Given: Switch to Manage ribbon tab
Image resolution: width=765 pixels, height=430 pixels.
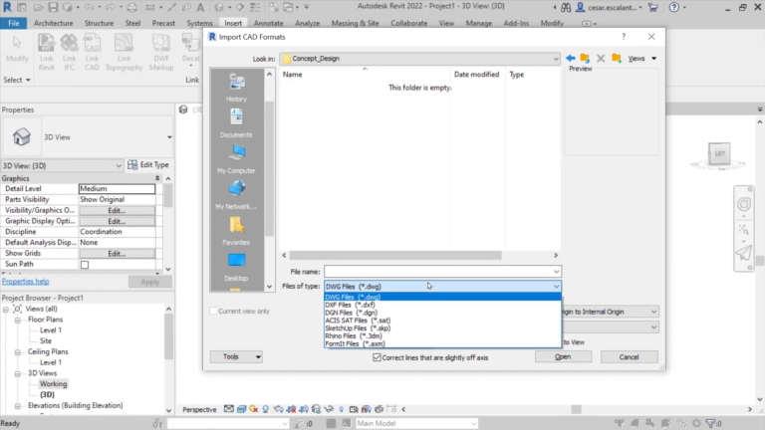Looking at the screenshot, I should pyautogui.click(x=478, y=23).
